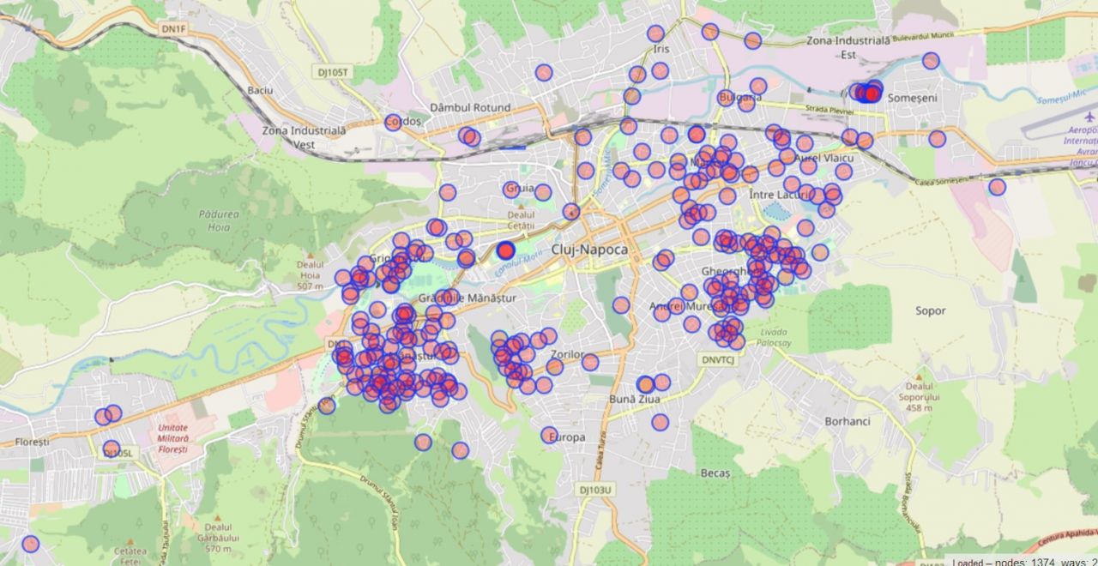Click the Zona Industrială Vest label
The height and width of the screenshot is (566, 1098).
[x=305, y=137]
